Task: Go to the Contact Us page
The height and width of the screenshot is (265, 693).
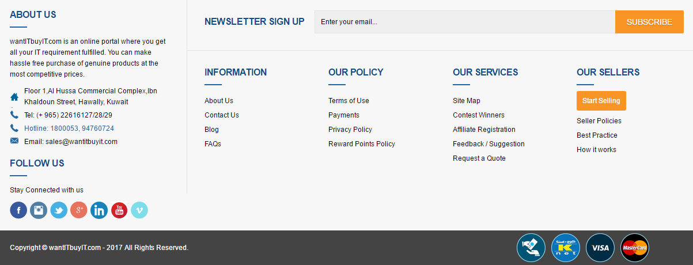Action: (221, 115)
